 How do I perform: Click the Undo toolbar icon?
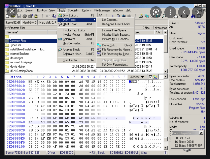[48, 16]
